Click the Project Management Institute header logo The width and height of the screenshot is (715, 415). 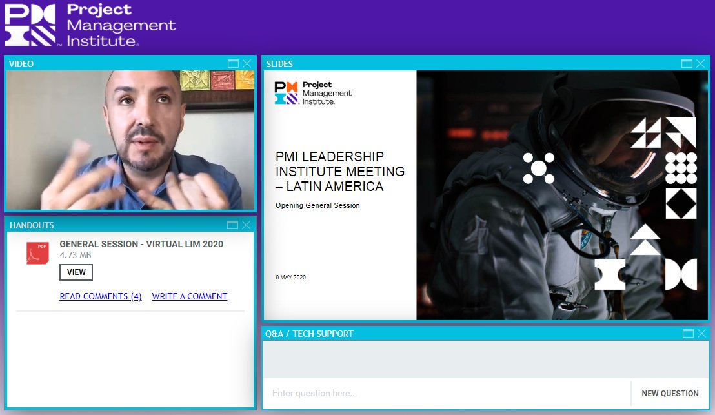click(90, 25)
